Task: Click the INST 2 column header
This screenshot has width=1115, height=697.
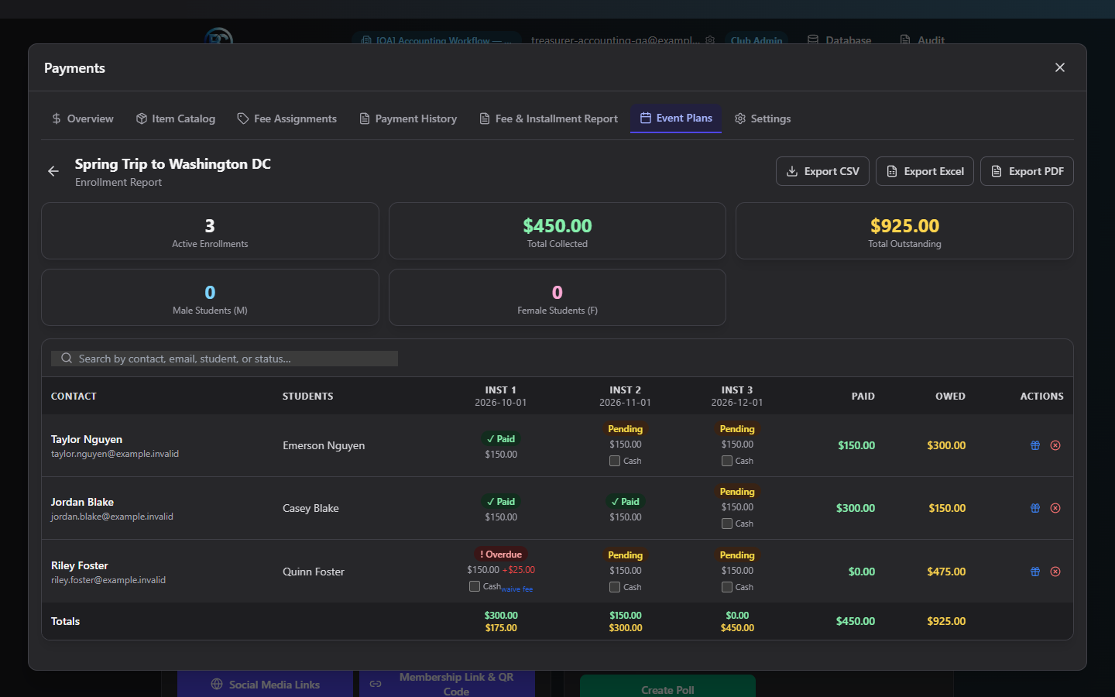Action: click(x=625, y=396)
